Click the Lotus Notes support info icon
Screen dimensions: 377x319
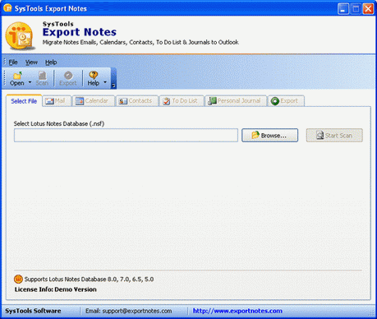(18, 279)
